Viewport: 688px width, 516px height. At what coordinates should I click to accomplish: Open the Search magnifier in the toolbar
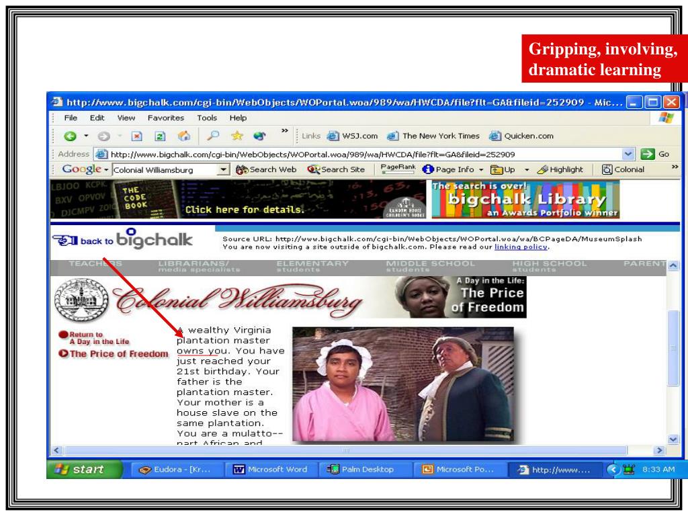coord(213,136)
